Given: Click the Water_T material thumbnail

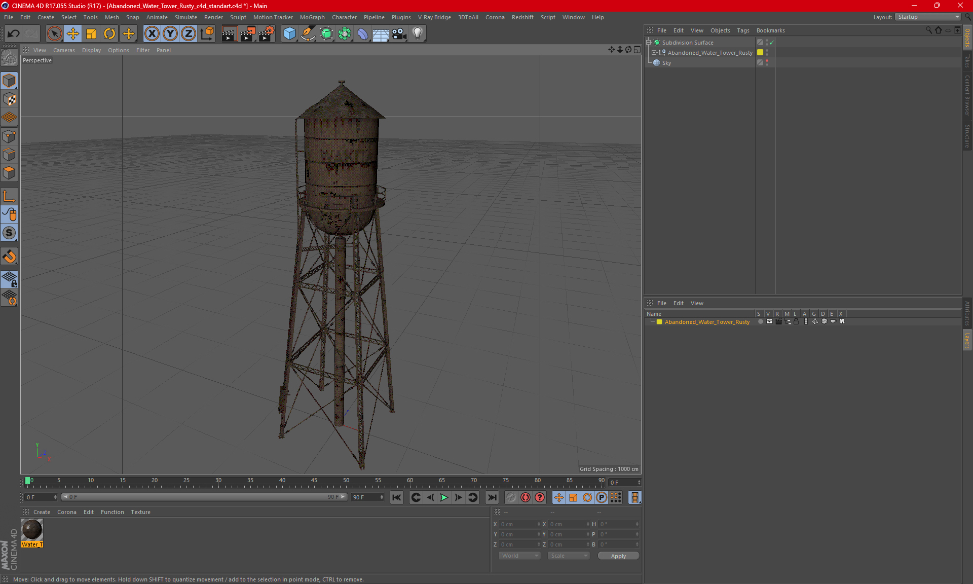Looking at the screenshot, I should [32, 530].
